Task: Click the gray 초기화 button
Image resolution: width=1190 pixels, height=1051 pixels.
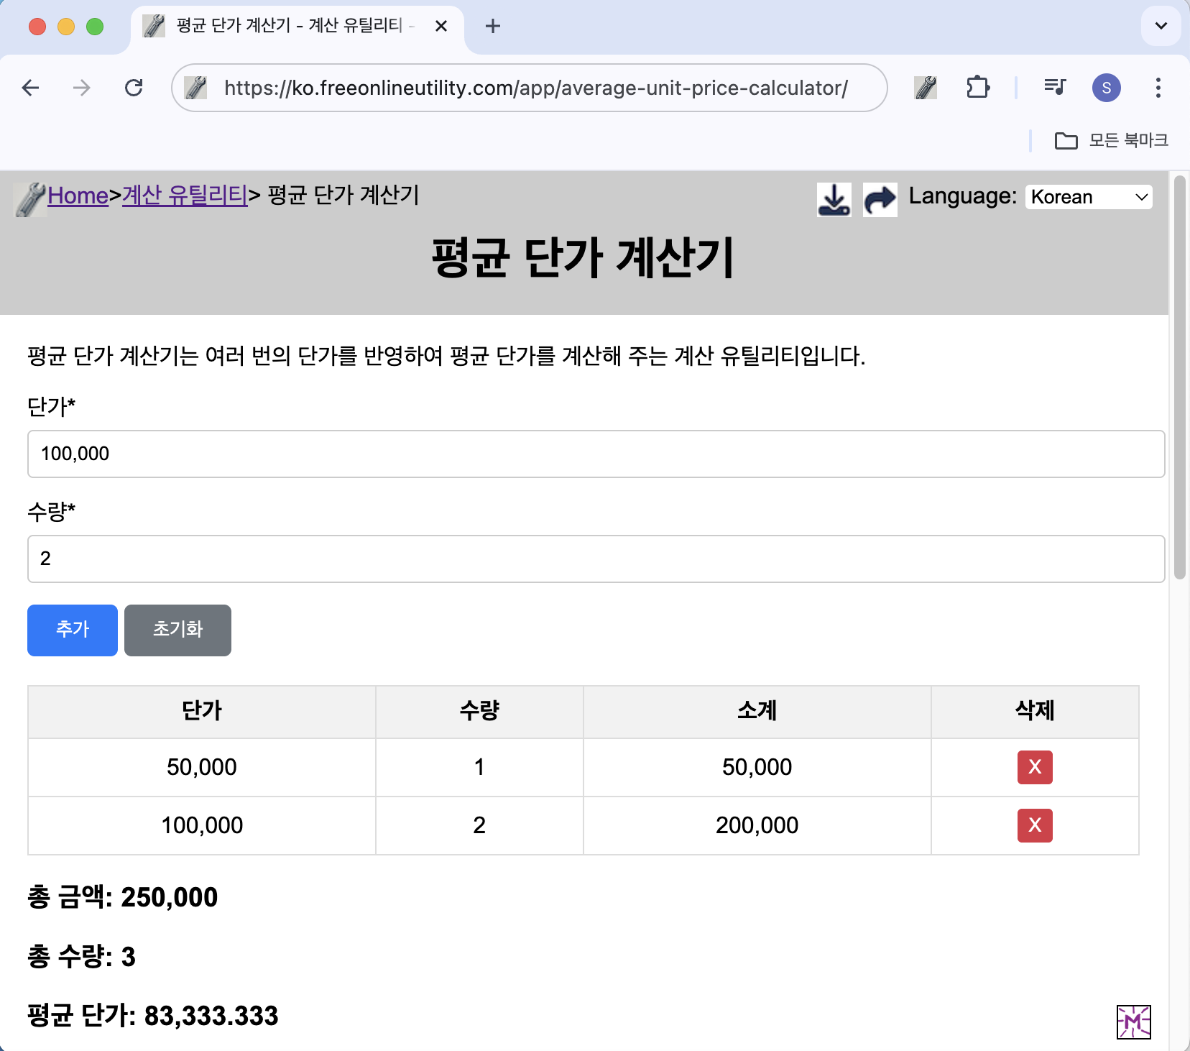Action: coord(177,630)
